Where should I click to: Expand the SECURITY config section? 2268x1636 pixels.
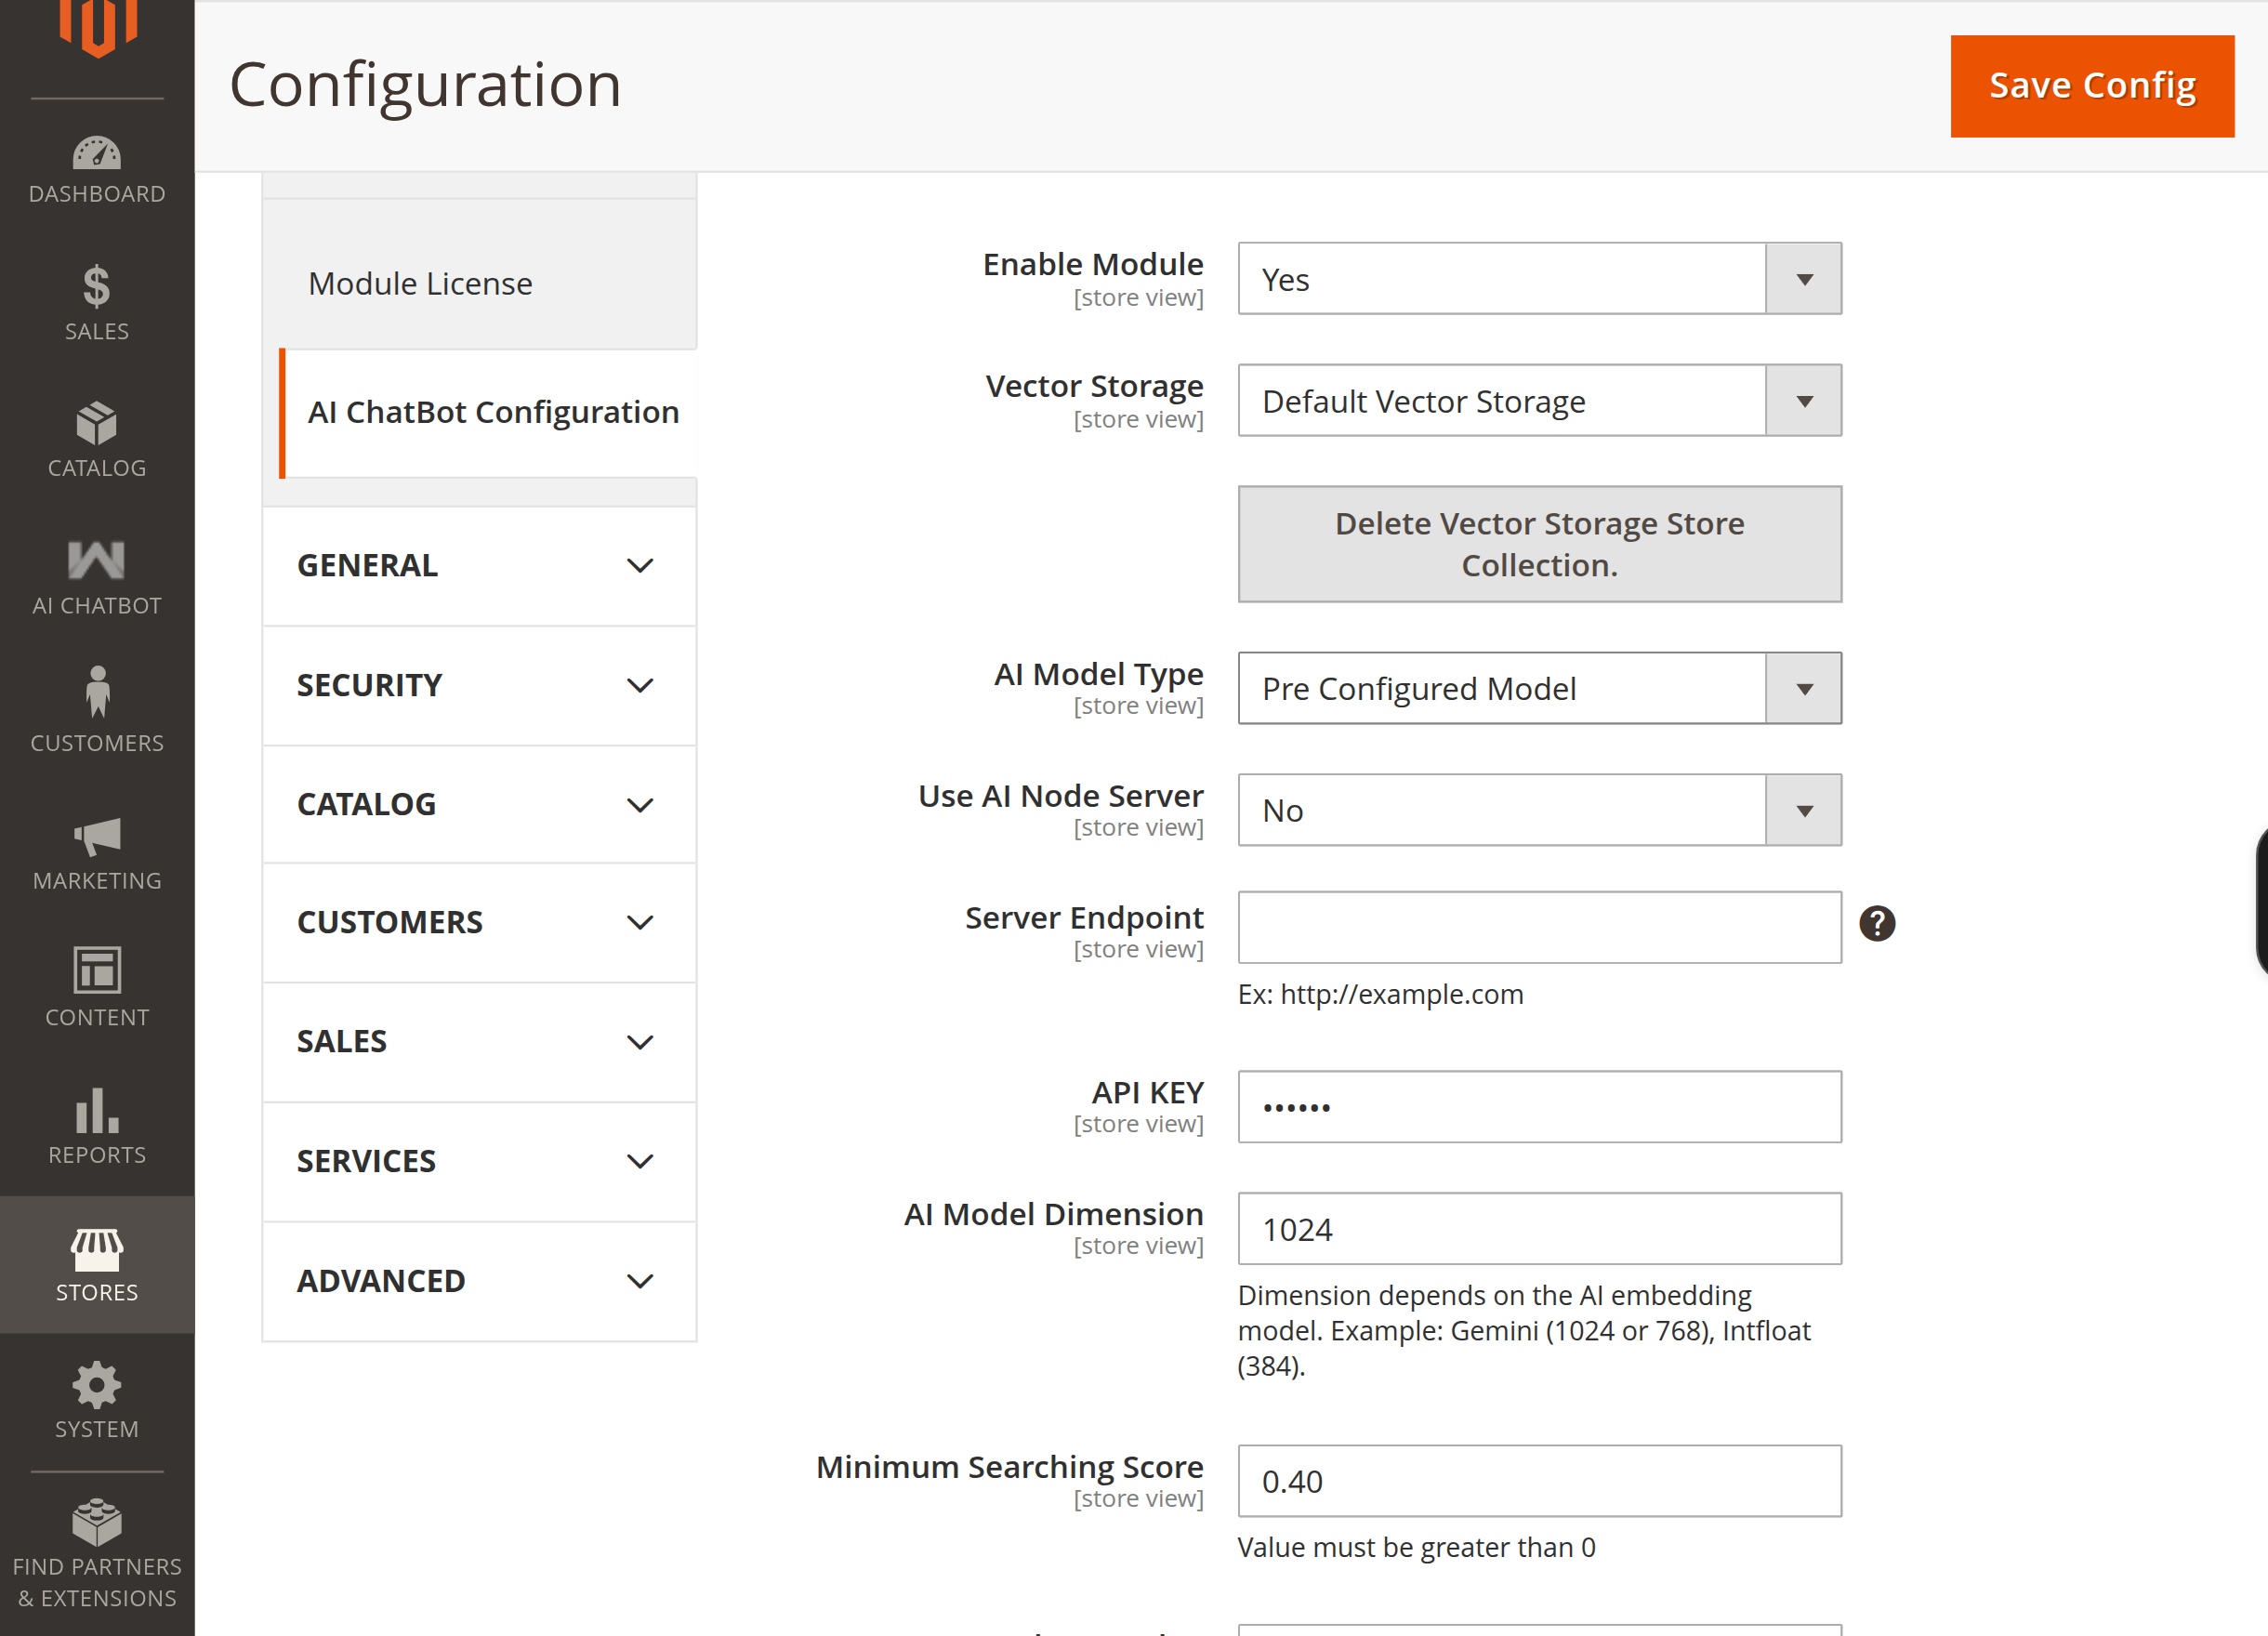(x=479, y=685)
